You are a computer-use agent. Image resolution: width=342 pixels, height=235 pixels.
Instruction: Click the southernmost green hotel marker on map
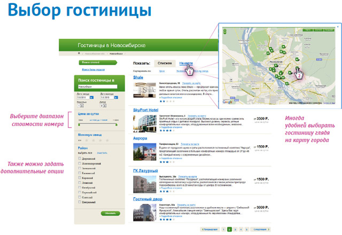pyautogui.click(x=287, y=83)
